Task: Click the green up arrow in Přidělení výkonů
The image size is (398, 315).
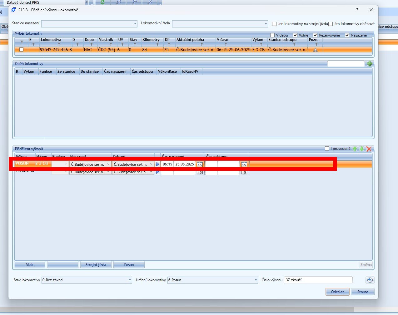Action: pyautogui.click(x=355, y=149)
